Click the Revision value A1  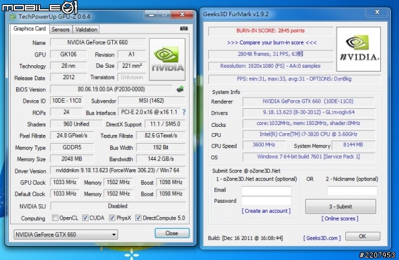tap(132, 54)
